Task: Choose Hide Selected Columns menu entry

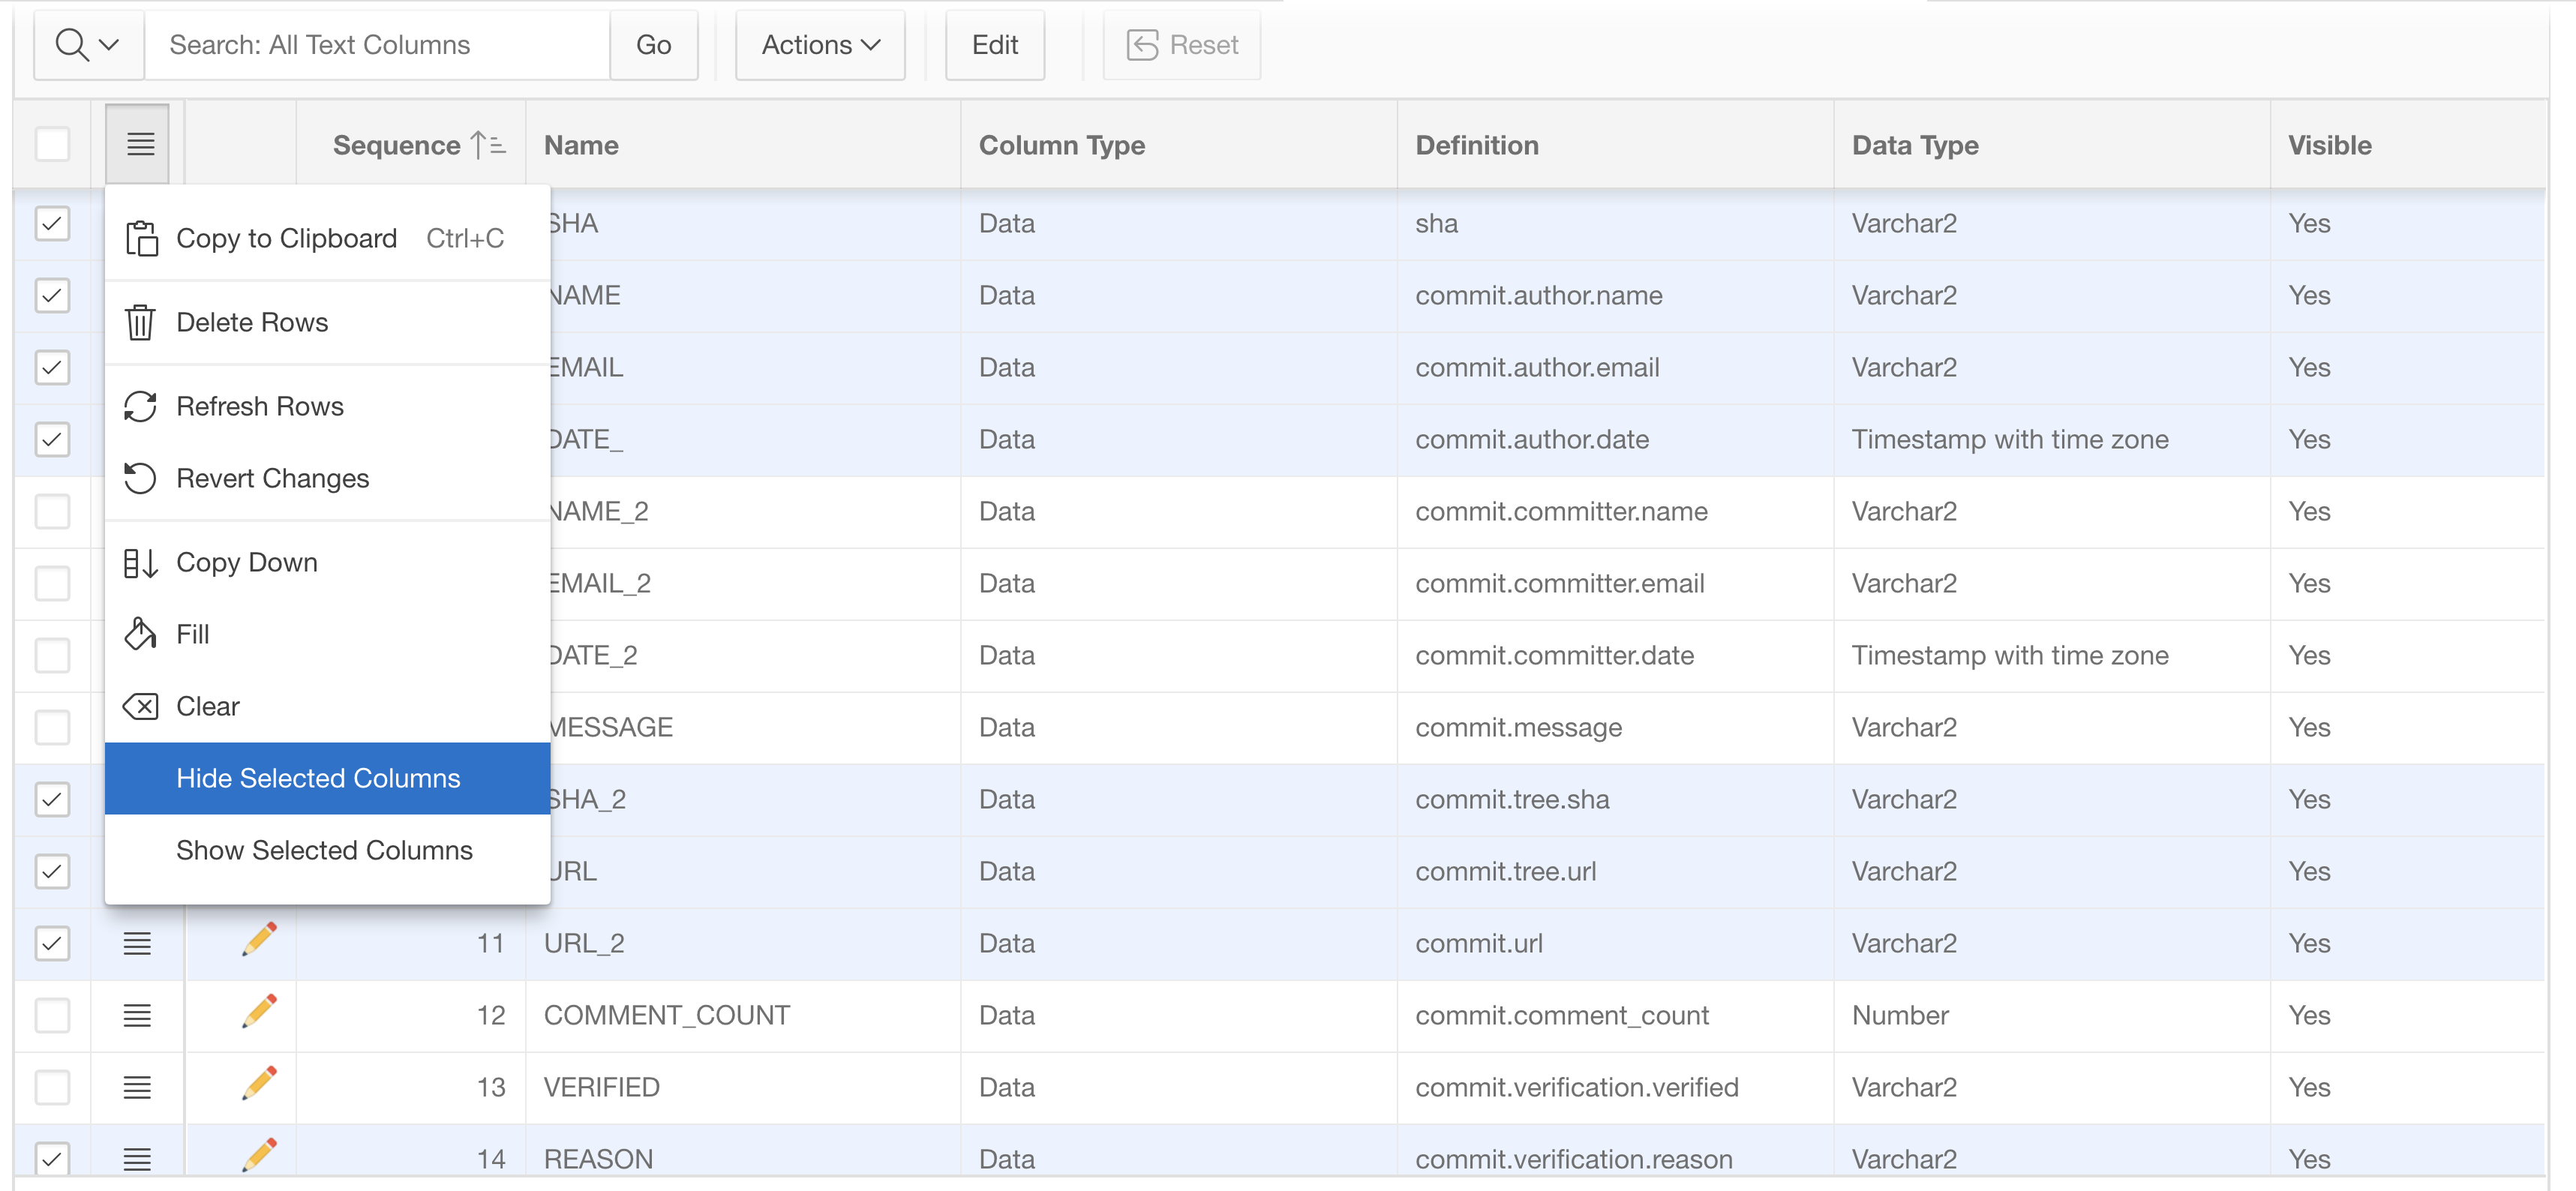Action: (x=318, y=778)
